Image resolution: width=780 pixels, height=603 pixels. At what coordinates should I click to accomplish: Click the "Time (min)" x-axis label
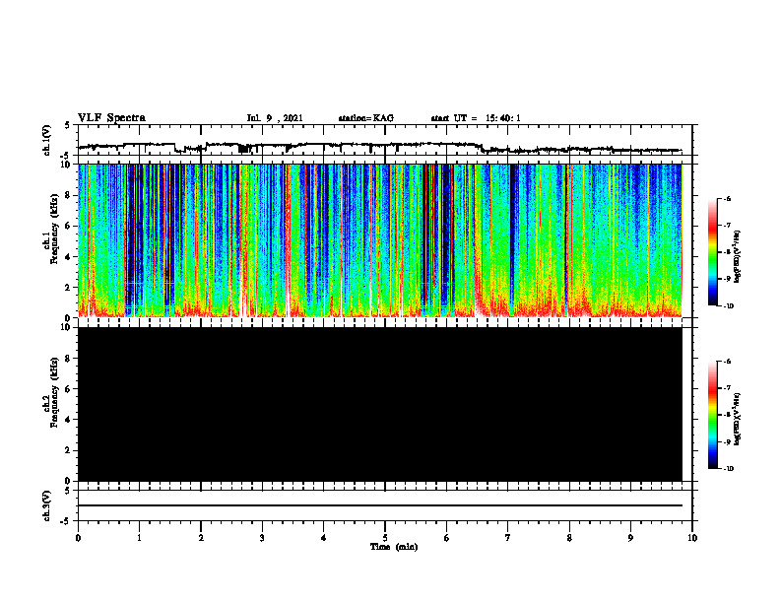(x=394, y=547)
